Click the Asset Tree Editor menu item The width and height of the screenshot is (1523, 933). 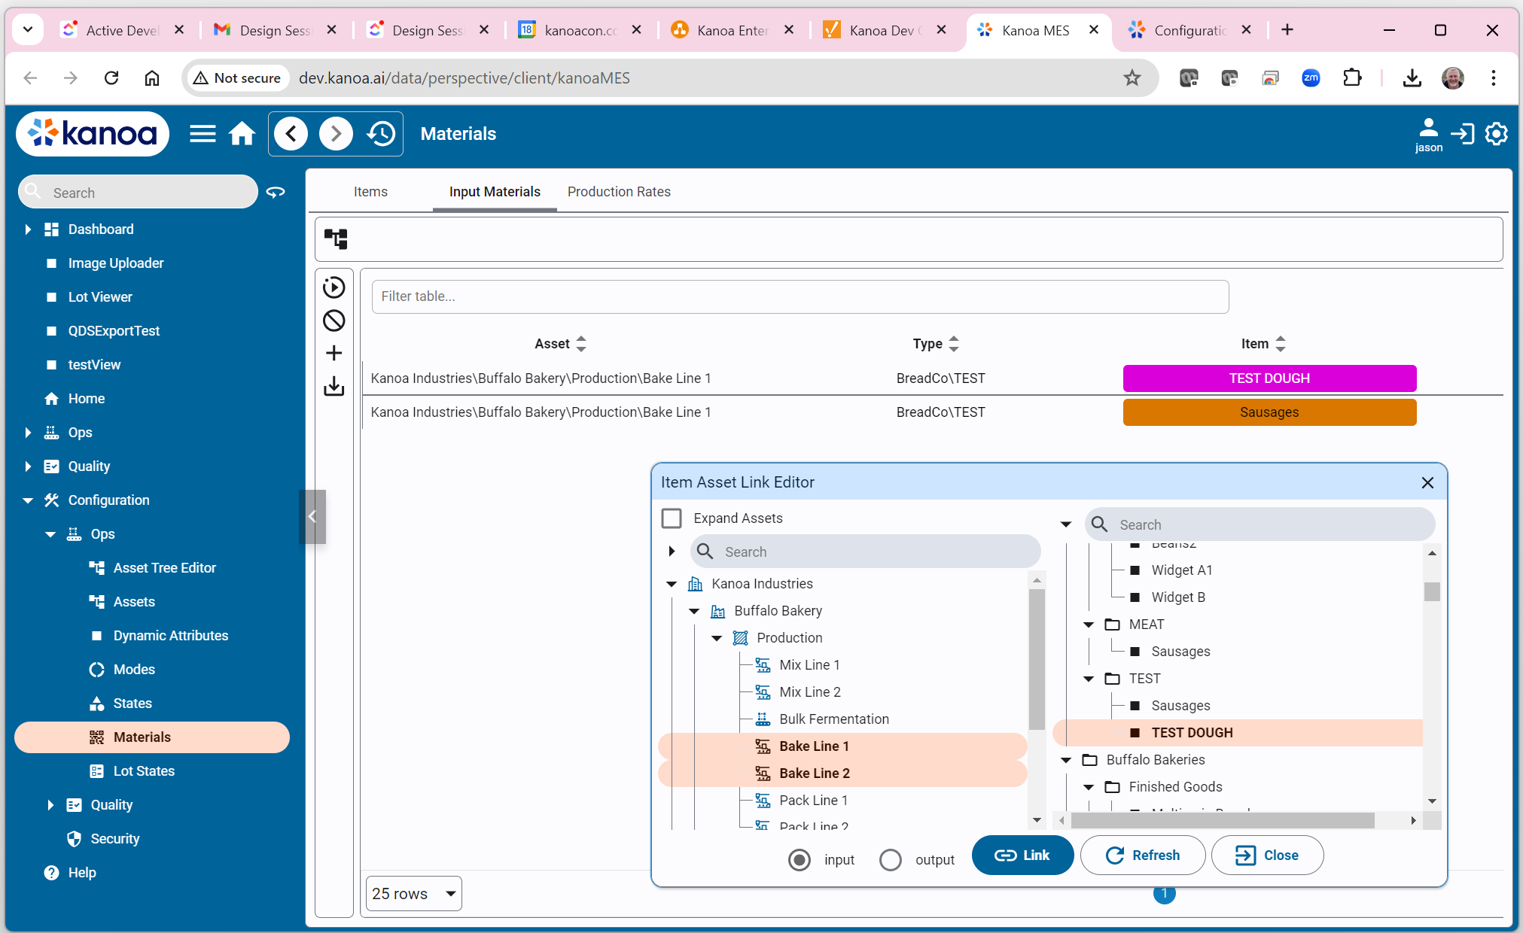coord(166,567)
